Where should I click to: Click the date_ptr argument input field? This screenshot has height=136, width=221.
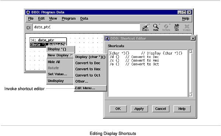coord(86,27)
